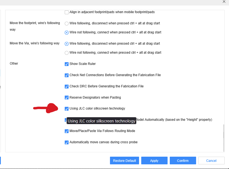
Task: Disable Automatically move canvas during cross probe
Action: 67,142
